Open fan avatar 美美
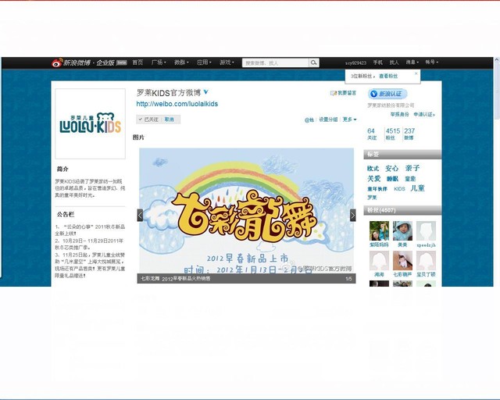The image size is (500, 400). click(x=402, y=231)
